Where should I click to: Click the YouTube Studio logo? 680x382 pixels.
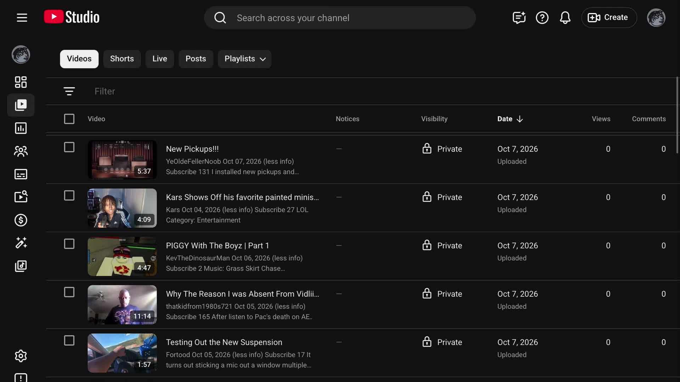click(72, 17)
